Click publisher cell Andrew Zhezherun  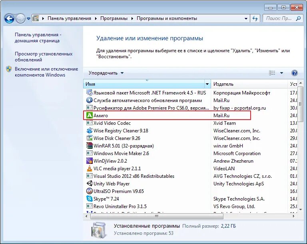click(x=233, y=161)
